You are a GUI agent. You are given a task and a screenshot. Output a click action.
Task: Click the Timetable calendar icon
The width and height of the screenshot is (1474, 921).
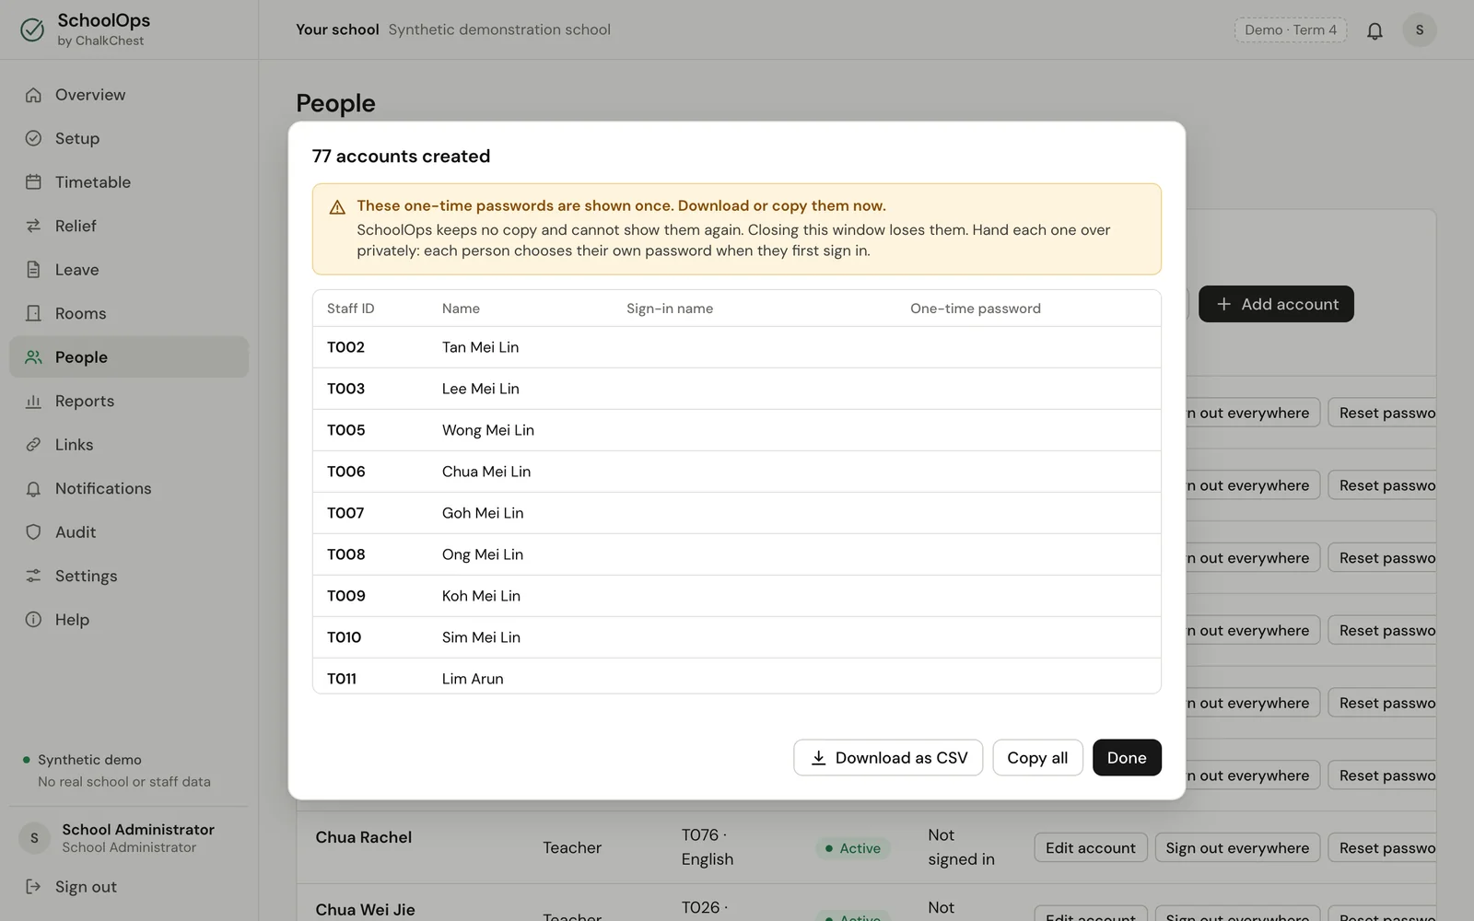(x=33, y=182)
